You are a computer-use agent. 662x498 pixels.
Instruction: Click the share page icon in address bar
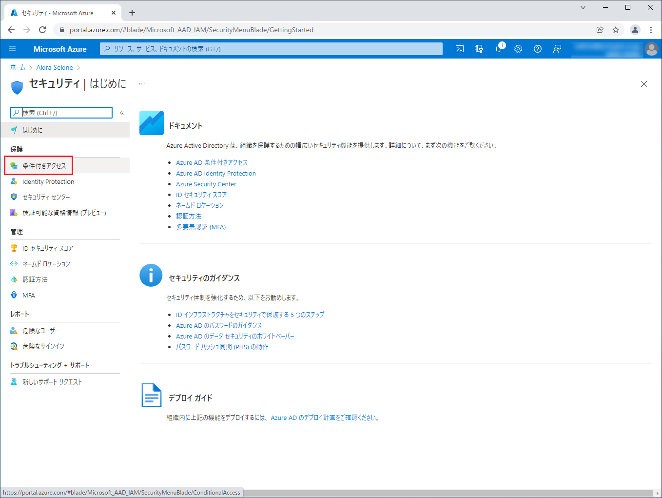pyautogui.click(x=600, y=30)
